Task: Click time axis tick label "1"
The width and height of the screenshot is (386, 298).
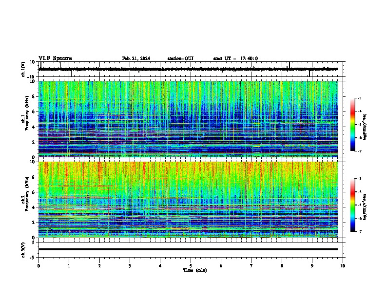Action: tap(69, 266)
